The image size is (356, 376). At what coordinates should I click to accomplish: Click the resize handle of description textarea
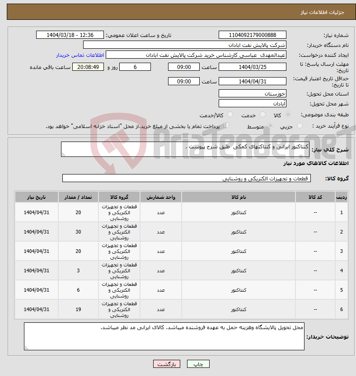63,155
